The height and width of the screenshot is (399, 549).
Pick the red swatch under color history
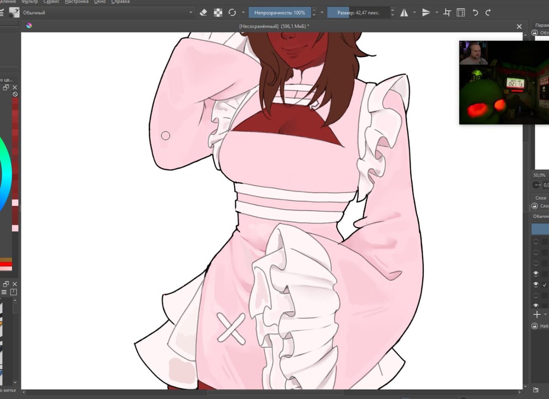pyautogui.click(x=6, y=264)
